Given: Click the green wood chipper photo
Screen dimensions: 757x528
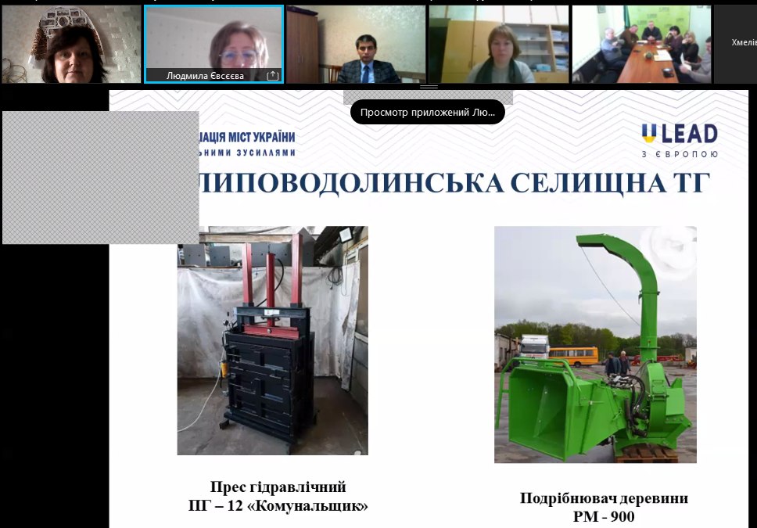Looking at the screenshot, I should [595, 344].
